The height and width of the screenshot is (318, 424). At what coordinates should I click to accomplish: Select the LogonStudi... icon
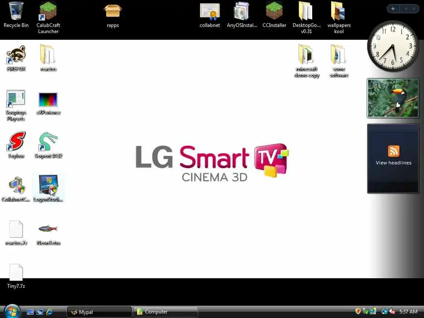pyautogui.click(x=48, y=189)
